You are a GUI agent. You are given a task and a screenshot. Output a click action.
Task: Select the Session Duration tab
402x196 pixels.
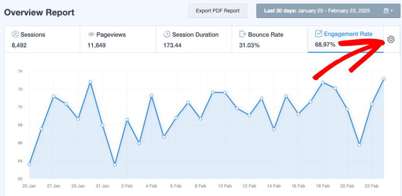pos(194,40)
